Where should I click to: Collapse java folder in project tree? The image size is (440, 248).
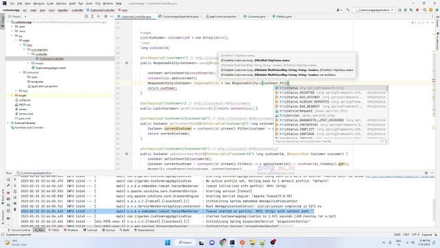click(x=20, y=45)
